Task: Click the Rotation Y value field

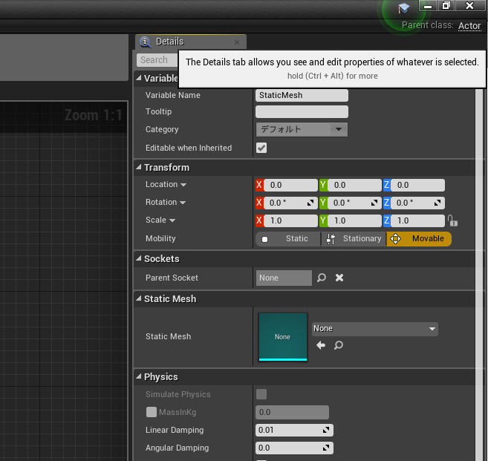Action: [x=354, y=203]
